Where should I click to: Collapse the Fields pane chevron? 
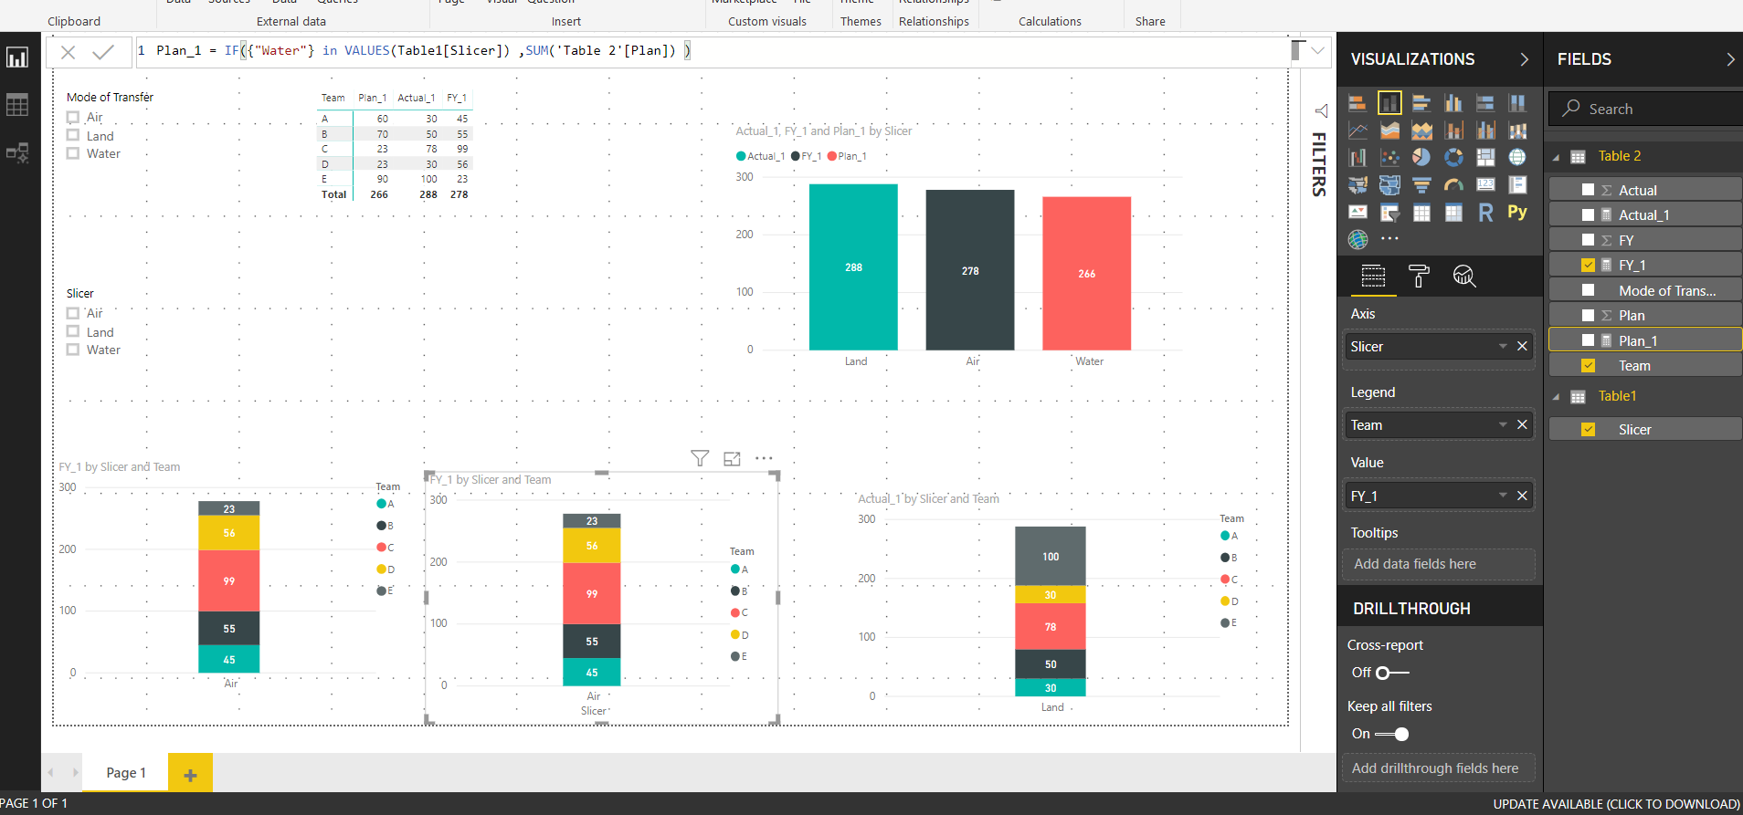point(1729,59)
